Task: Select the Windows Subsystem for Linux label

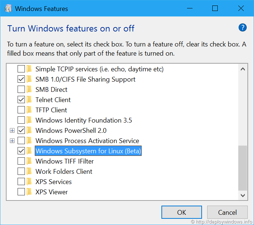Action: coord(88,151)
